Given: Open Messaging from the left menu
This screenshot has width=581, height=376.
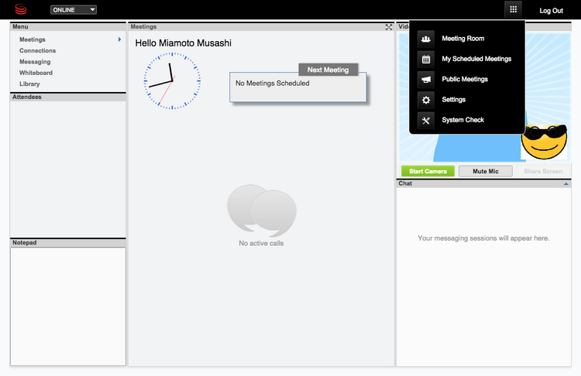Looking at the screenshot, I should tap(35, 62).
